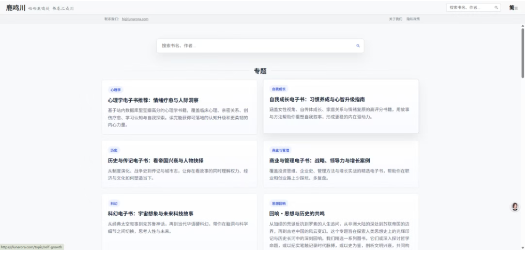Click the 心理学 card description beginning 基于站内数据库

[178, 117]
